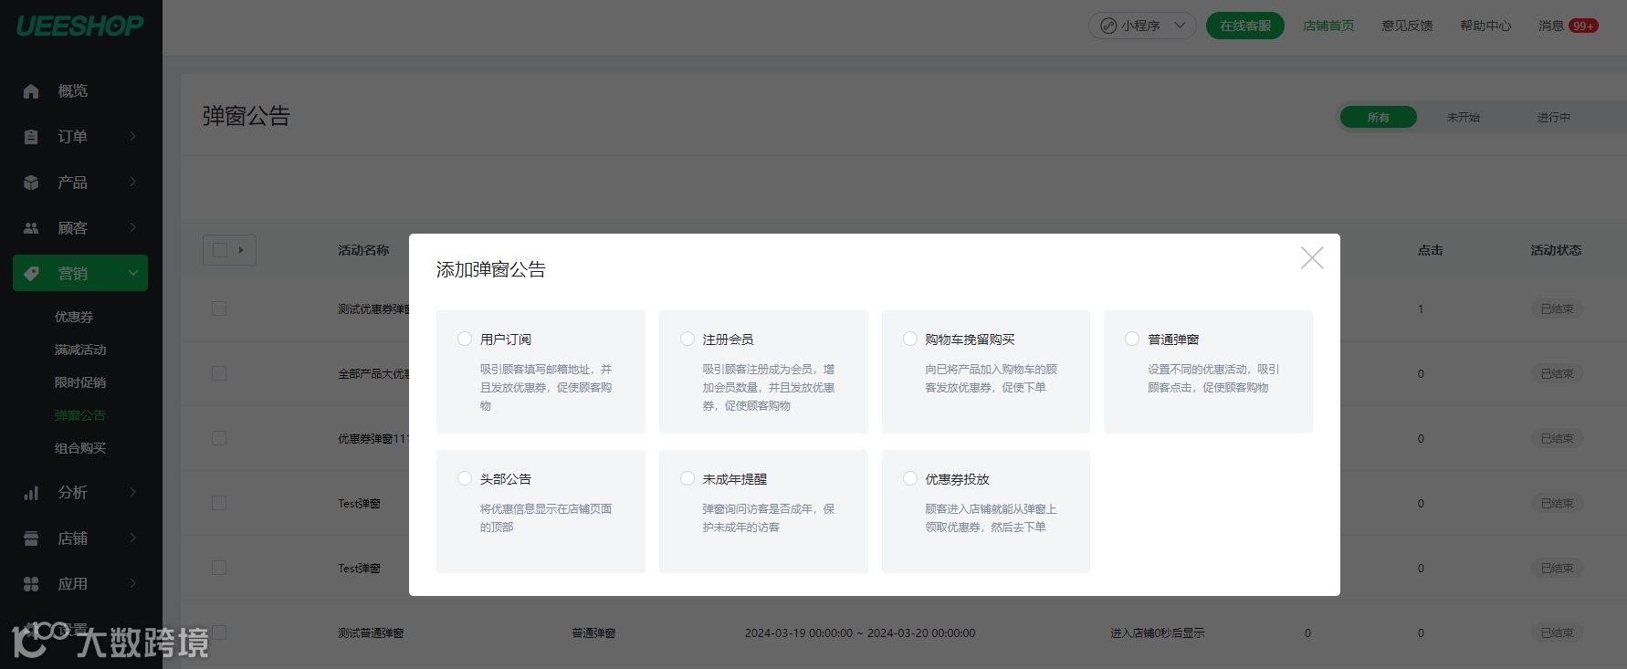This screenshot has height=669, width=1627.
Task: Check the select-all checkbox in table header
Action: click(x=220, y=250)
